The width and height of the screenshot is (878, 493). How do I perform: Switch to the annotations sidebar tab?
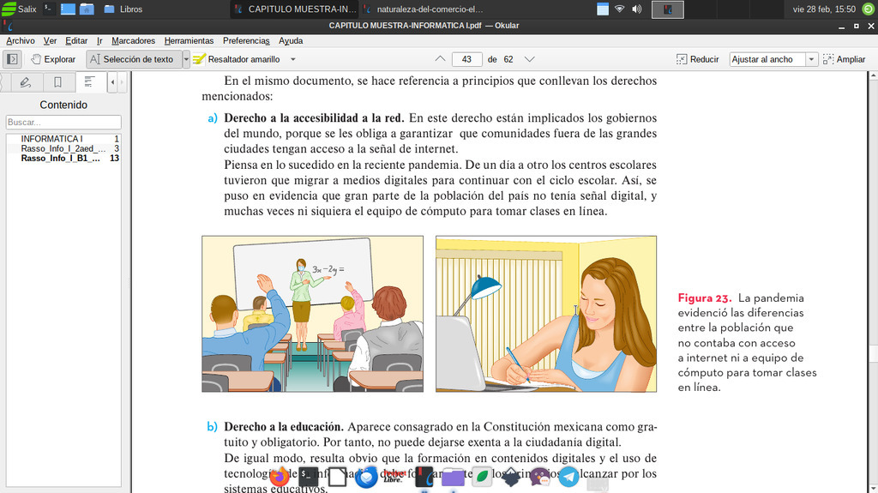pos(25,82)
